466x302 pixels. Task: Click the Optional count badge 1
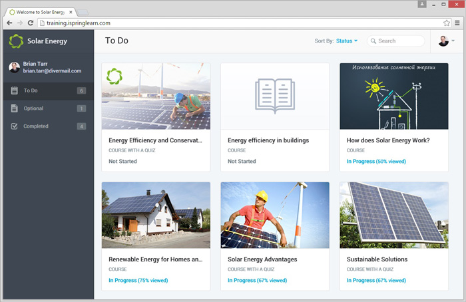point(81,108)
